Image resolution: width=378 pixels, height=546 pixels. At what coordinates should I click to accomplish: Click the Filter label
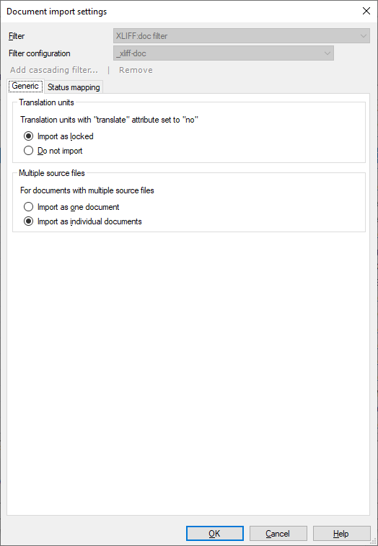pos(17,36)
